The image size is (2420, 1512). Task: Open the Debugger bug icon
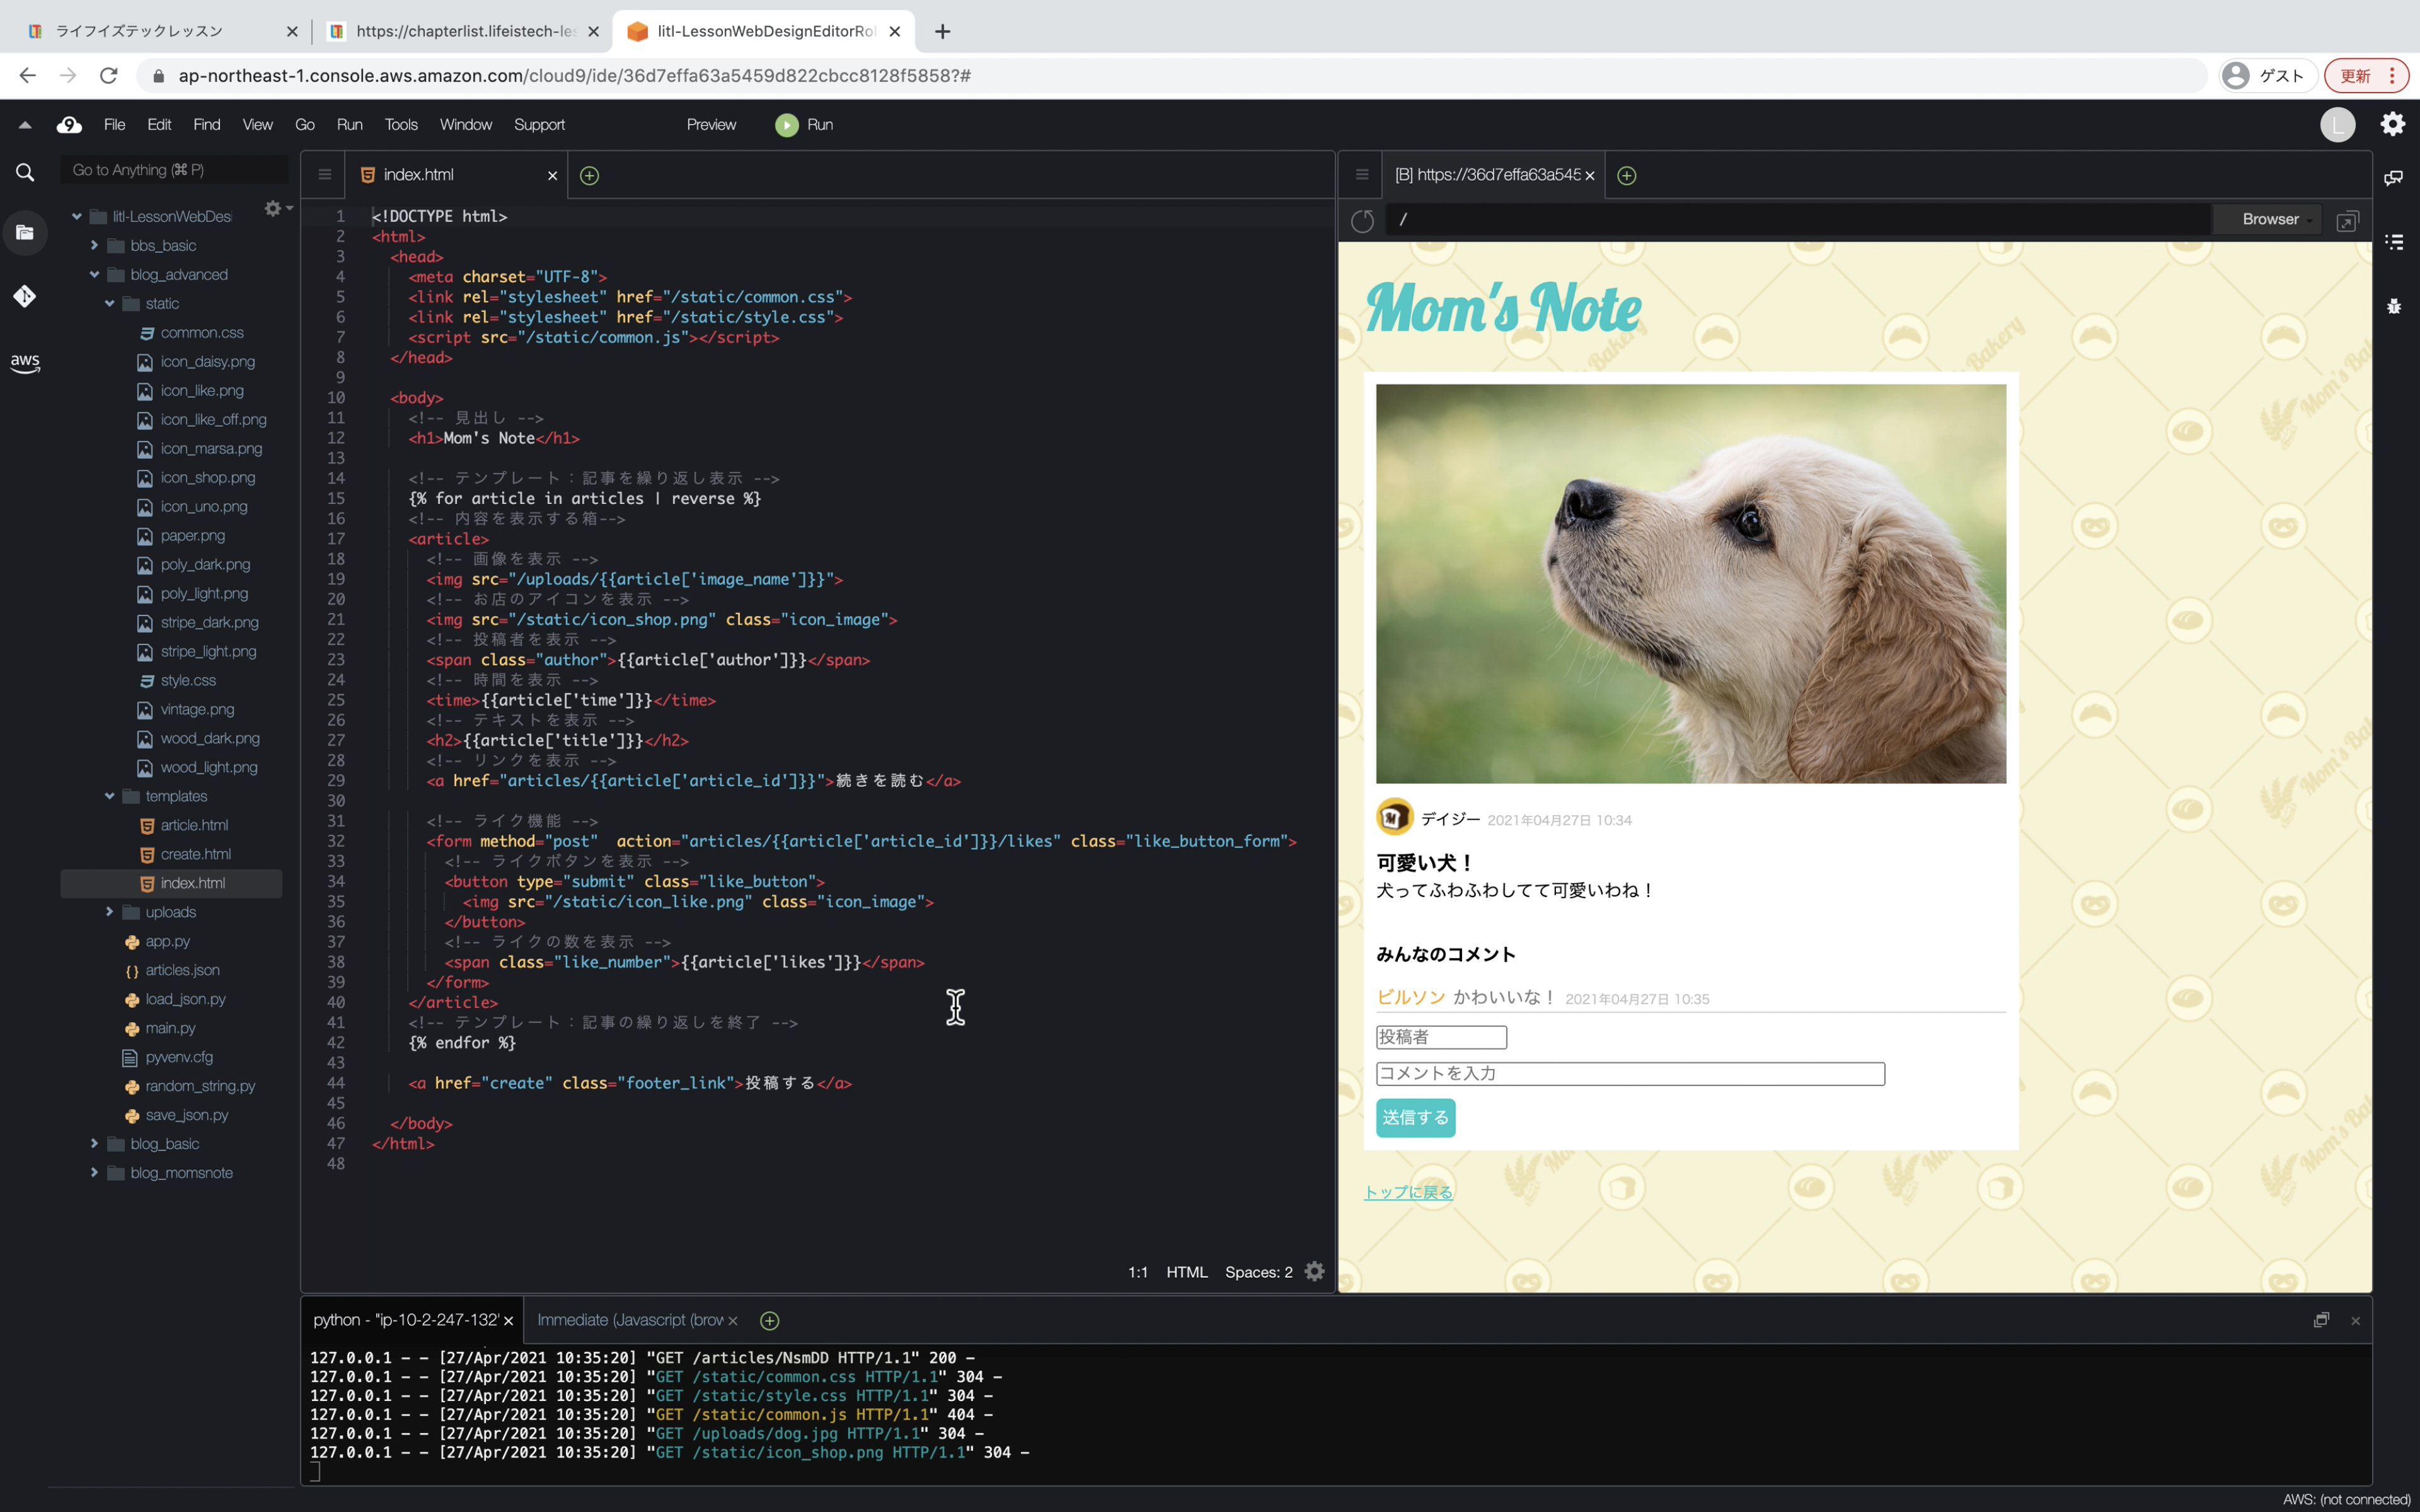coord(2394,306)
